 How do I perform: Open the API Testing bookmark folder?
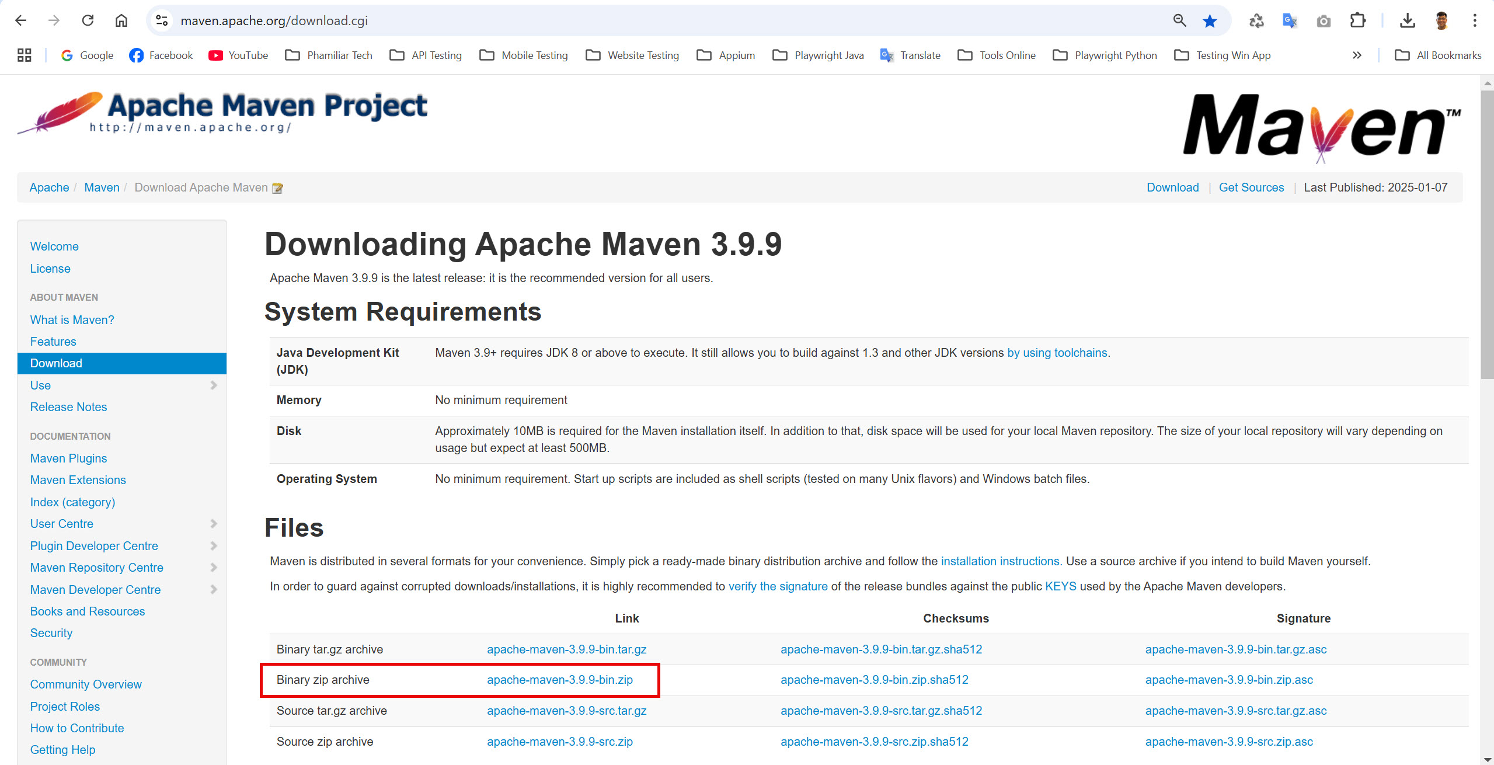pyautogui.click(x=426, y=55)
